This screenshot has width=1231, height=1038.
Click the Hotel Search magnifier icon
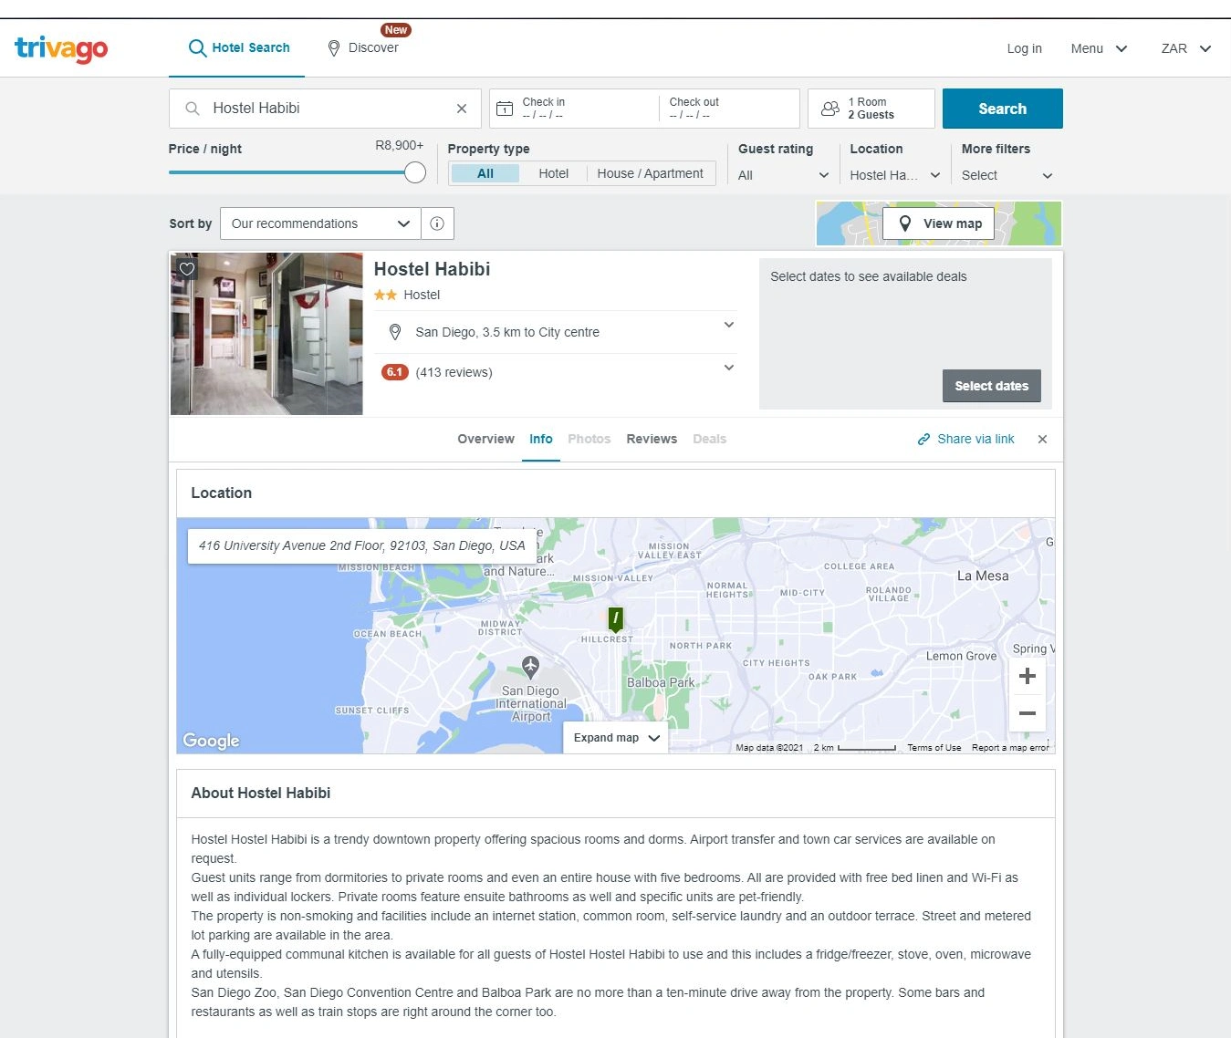pos(197,47)
